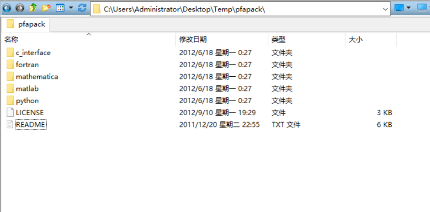This screenshot has width=430, height=212.
Task: Create a new folder from the toolbar
Action: [46, 8]
